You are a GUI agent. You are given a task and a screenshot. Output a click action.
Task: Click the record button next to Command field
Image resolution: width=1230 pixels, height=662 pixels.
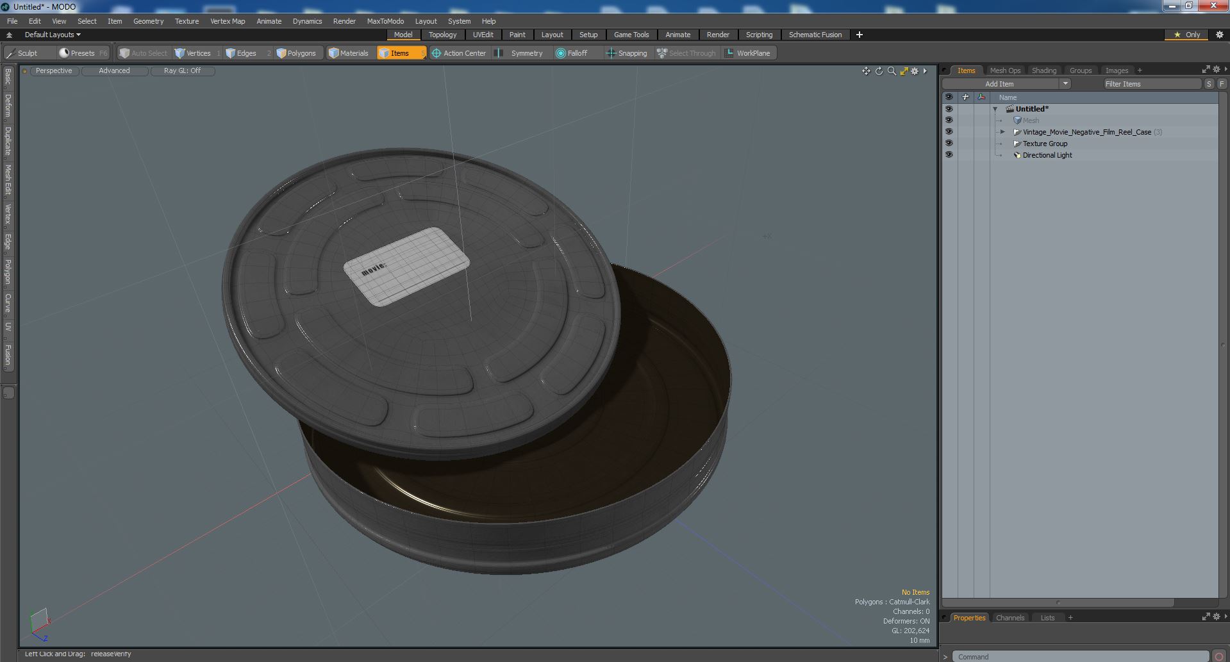tap(1219, 656)
